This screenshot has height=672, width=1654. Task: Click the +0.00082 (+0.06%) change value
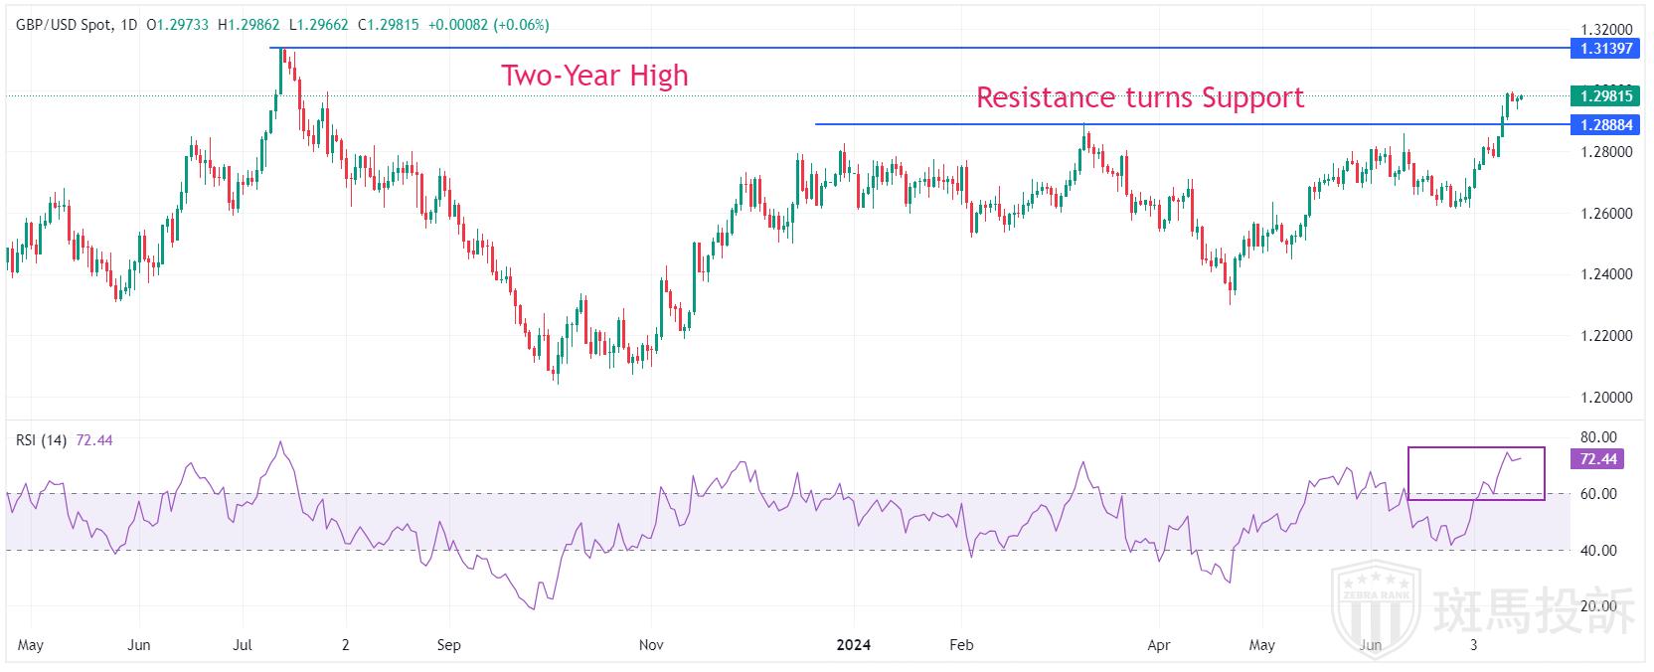point(488,25)
